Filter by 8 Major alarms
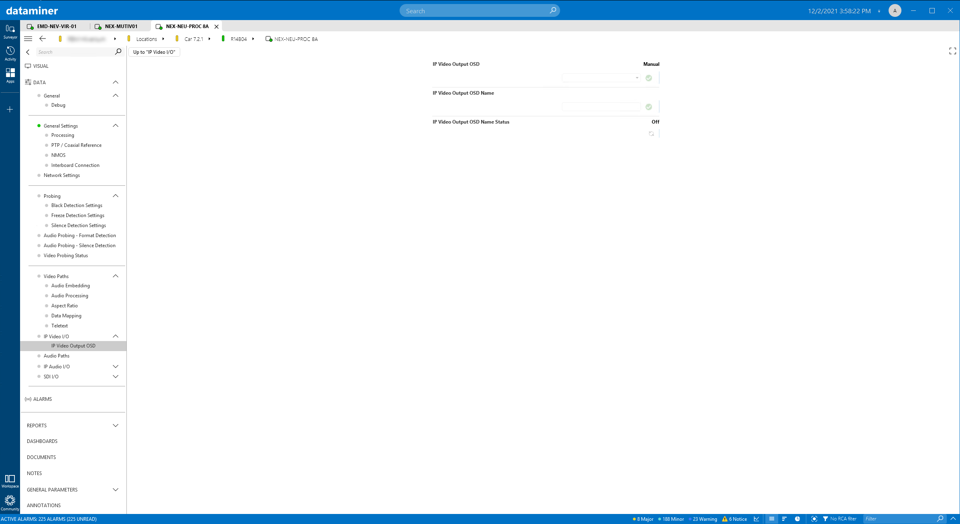This screenshot has height=524, width=960. click(x=643, y=519)
